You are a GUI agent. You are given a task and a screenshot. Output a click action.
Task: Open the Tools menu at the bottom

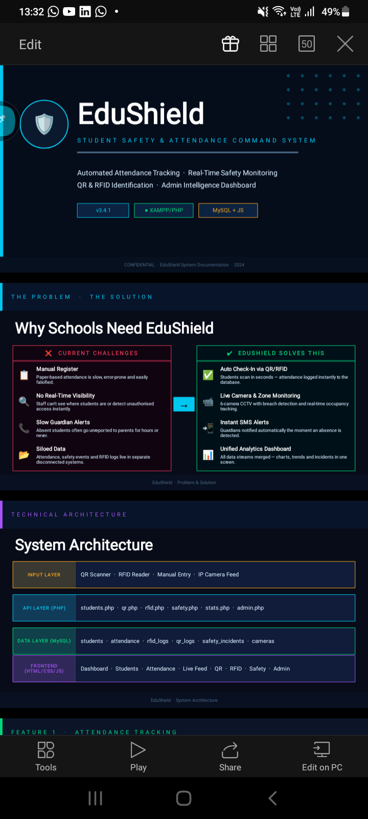(46, 757)
